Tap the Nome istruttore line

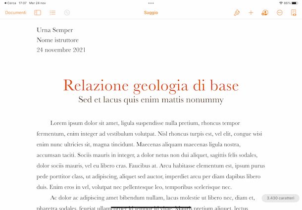click(57, 40)
